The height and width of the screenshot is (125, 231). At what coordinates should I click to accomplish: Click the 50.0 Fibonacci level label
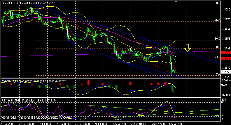[x=218, y=39]
